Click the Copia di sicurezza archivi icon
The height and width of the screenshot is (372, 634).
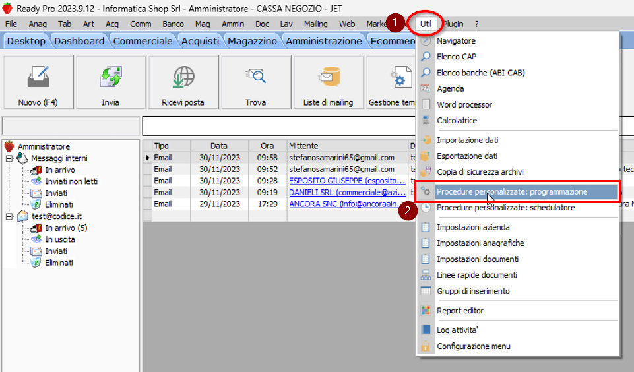pos(426,172)
